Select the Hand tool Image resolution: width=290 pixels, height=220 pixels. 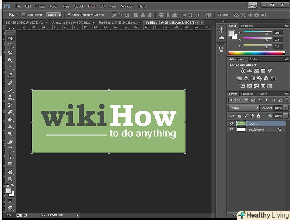click(10, 172)
